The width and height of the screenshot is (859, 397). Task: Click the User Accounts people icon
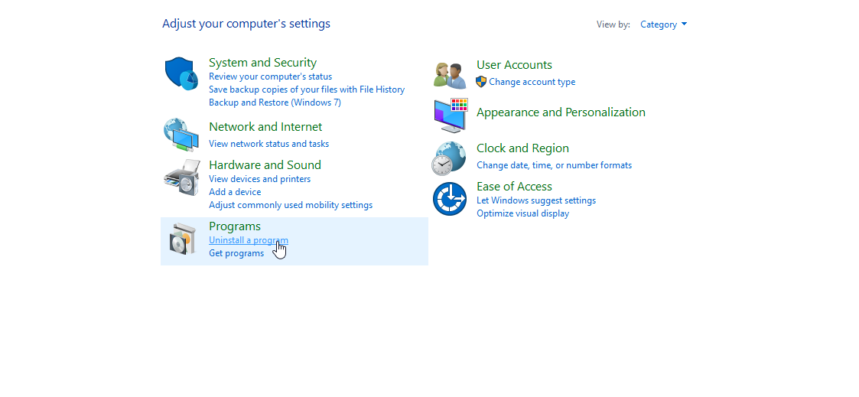450,75
